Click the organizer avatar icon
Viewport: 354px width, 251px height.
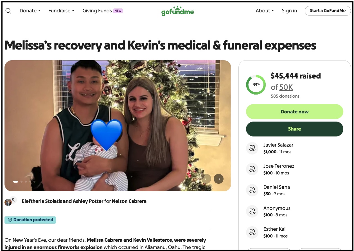coord(10,201)
